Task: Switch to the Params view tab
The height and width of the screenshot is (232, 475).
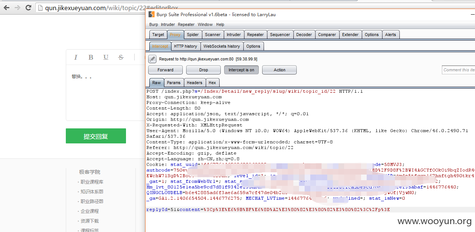Action: click(x=174, y=83)
